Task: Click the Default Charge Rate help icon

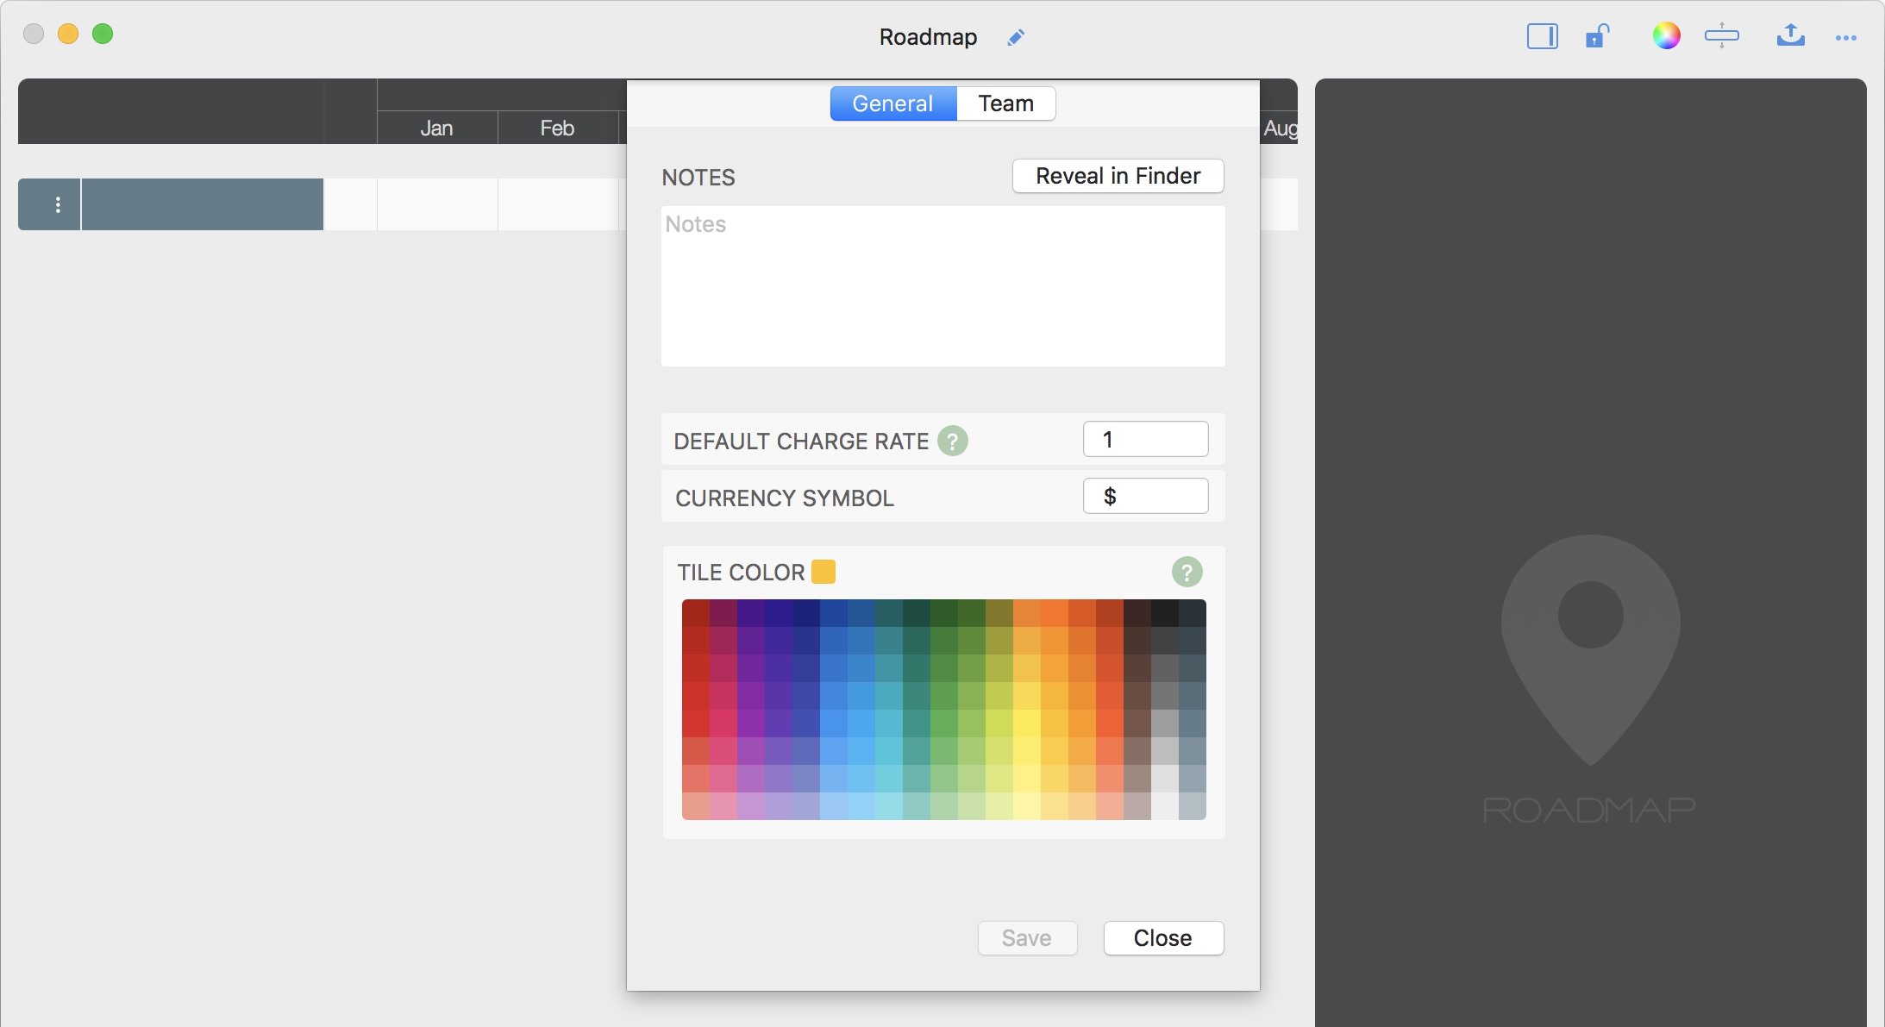Action: (952, 441)
